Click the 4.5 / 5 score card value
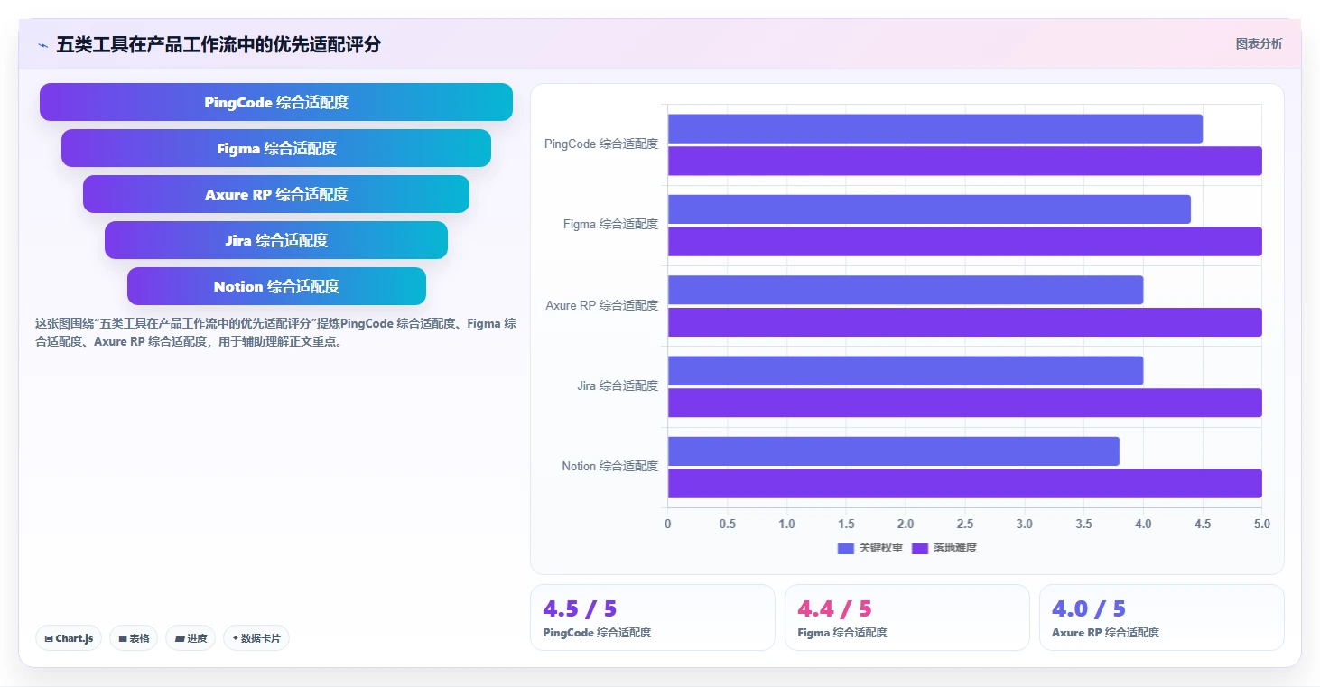Screen dimensions: 1320x687 (x=580, y=608)
